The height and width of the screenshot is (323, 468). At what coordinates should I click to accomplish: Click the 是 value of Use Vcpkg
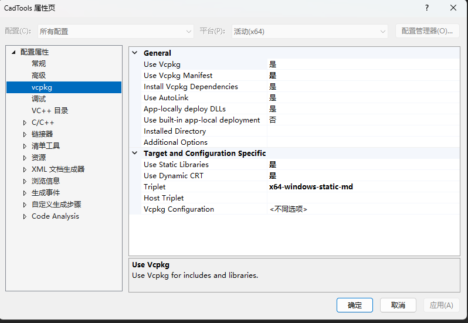273,64
